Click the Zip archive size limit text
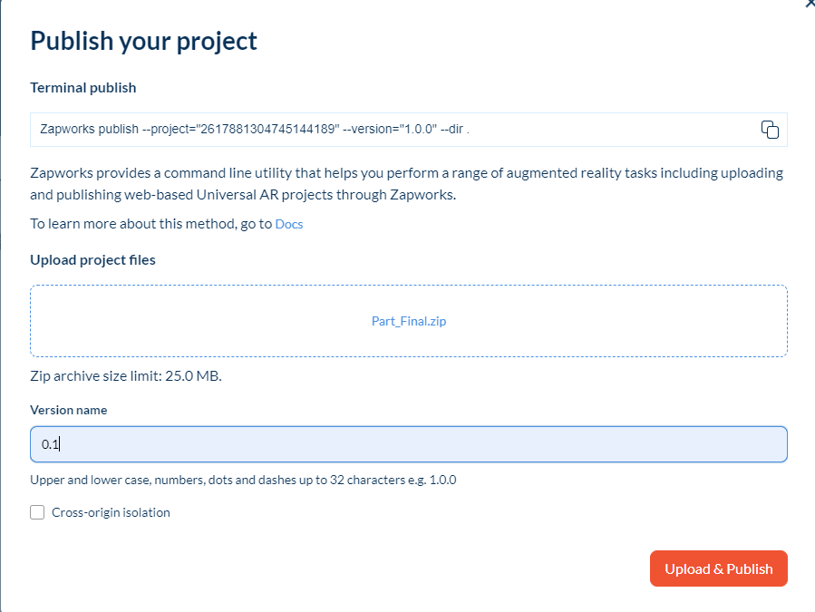Screen dimensions: 815x612 (126, 375)
